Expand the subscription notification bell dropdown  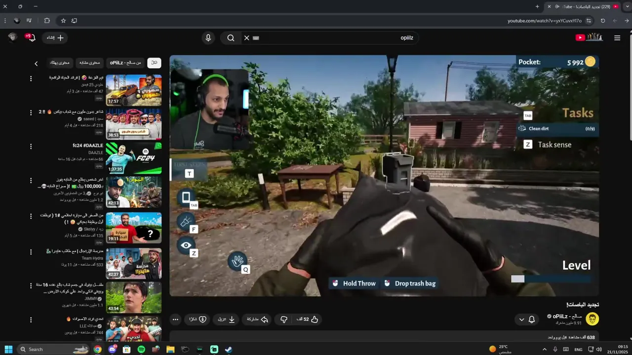(526, 319)
